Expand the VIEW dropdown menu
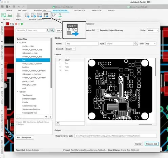 (18, 19)
